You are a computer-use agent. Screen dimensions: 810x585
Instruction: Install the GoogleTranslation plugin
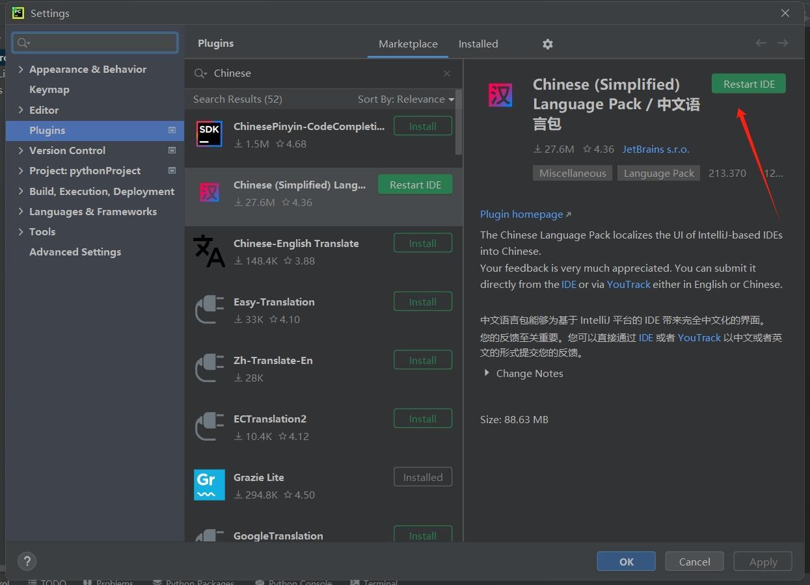coord(423,534)
